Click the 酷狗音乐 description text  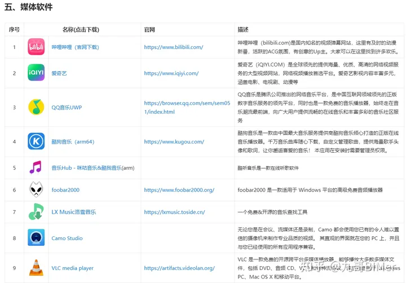(x=318, y=141)
